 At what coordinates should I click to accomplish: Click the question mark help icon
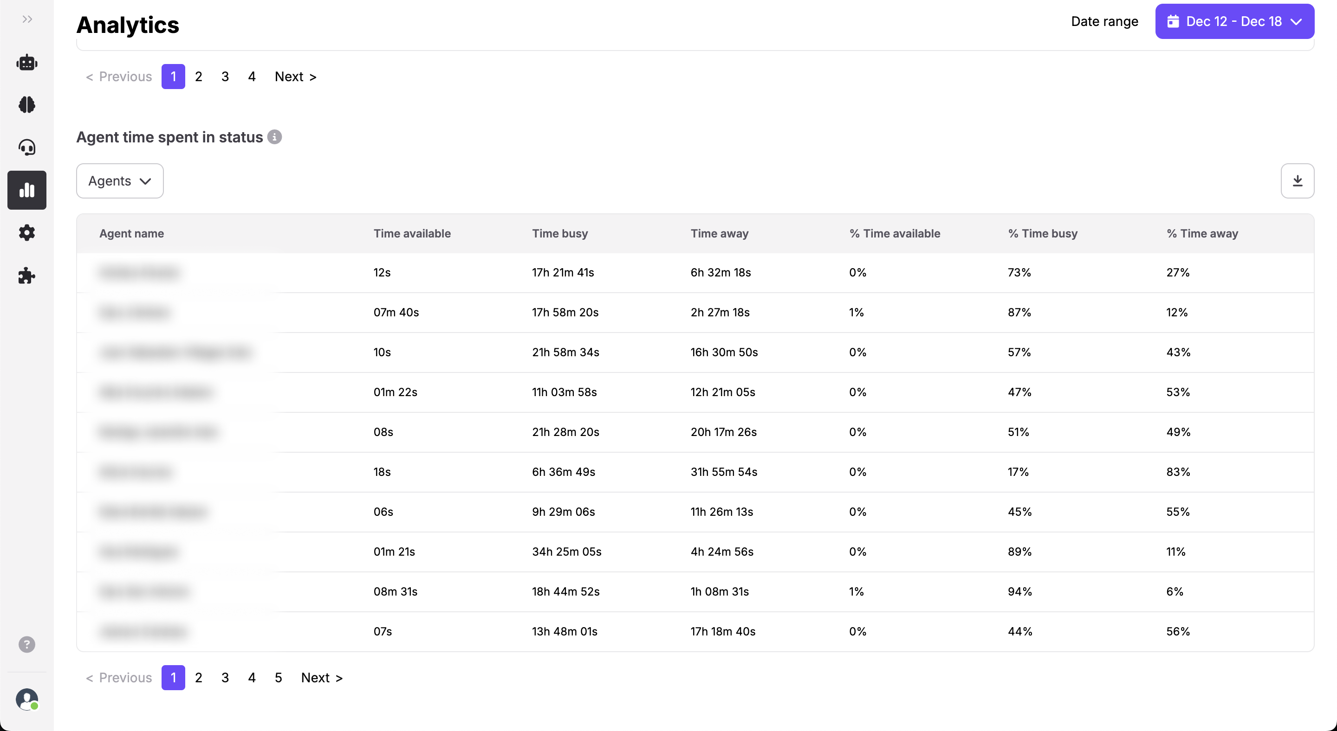point(27,644)
